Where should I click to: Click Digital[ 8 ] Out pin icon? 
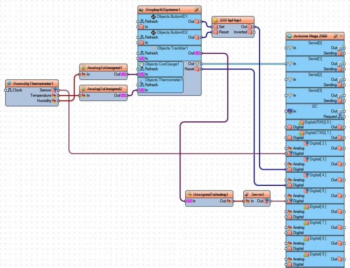point(340,243)
